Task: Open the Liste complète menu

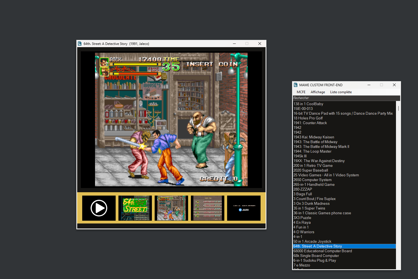Action: tap(341, 92)
